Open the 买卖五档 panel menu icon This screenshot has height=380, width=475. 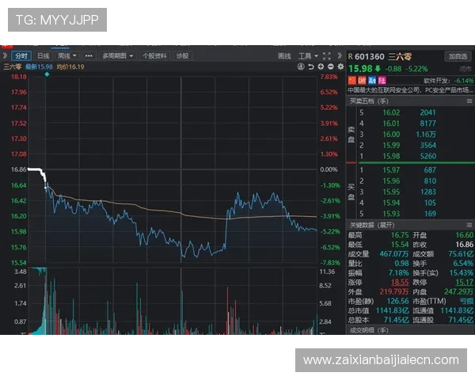468,101
